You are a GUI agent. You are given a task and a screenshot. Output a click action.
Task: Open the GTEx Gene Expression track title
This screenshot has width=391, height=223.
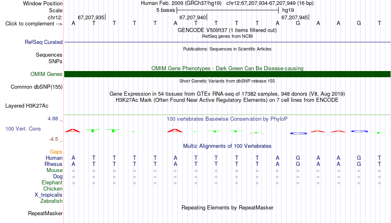click(227, 94)
